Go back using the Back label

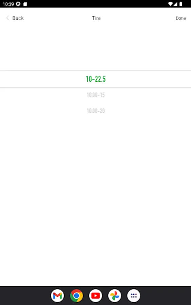point(18,18)
